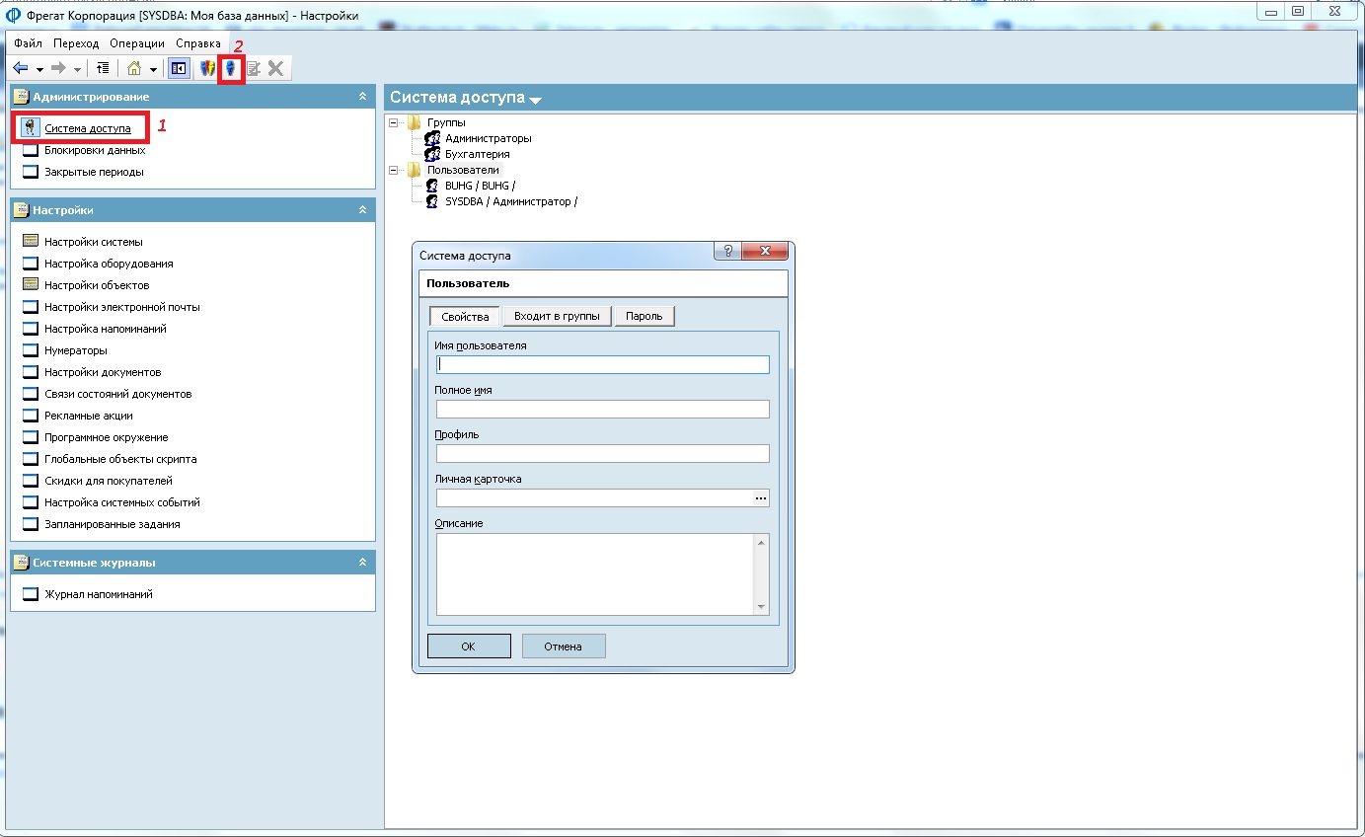Open the Переход menu

click(76, 43)
